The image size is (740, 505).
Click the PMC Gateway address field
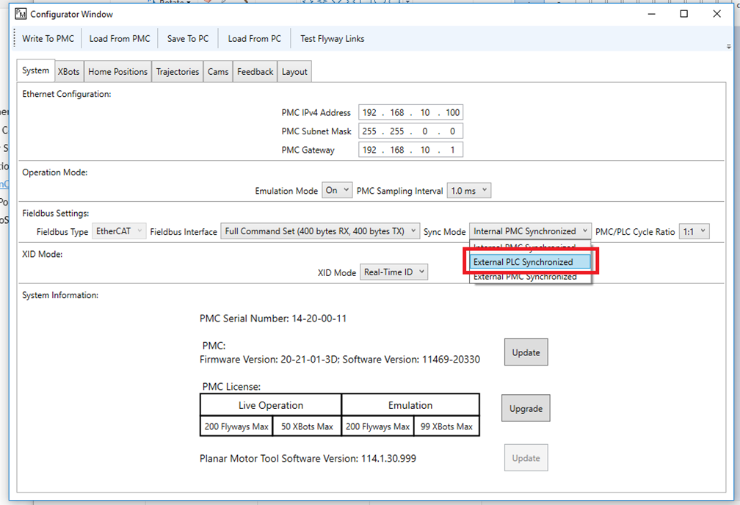[410, 150]
